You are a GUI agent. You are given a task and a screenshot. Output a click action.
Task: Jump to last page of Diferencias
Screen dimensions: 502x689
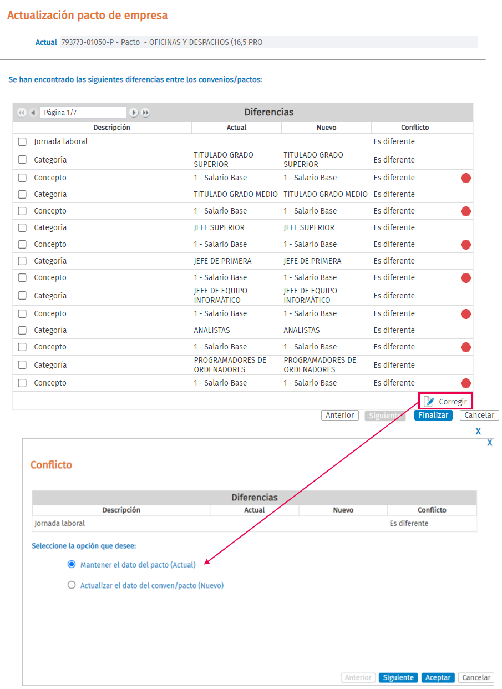point(145,113)
